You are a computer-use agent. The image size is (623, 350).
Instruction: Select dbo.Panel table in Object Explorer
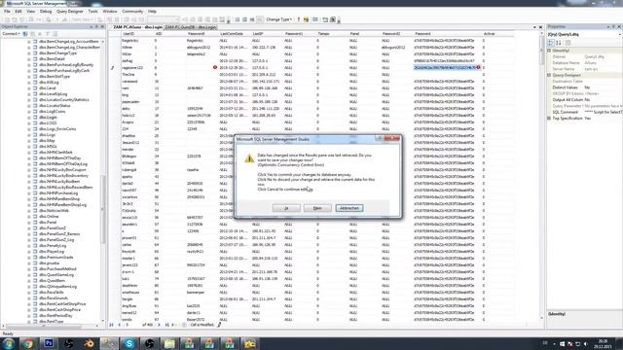point(48,223)
